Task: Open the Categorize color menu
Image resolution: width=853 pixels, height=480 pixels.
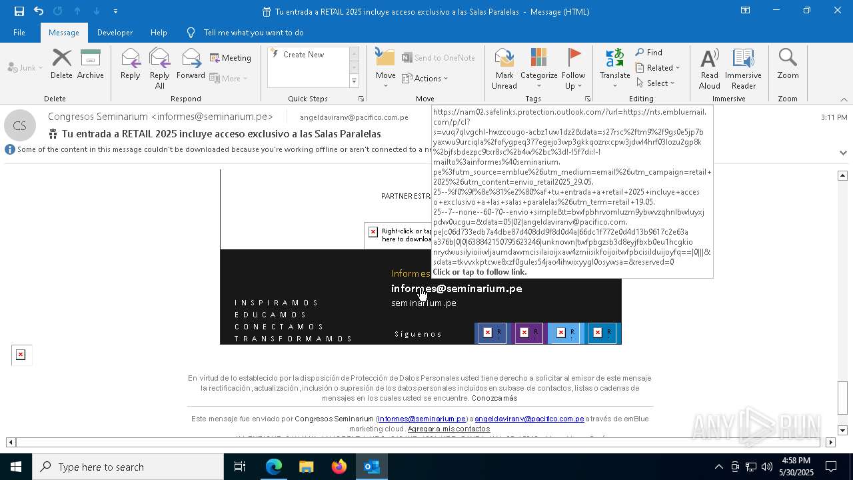Action: [538, 69]
